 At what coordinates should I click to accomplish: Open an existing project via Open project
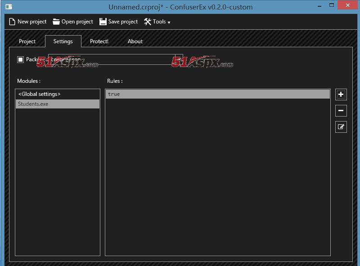(73, 22)
